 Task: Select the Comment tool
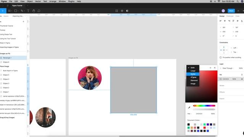(39, 11)
